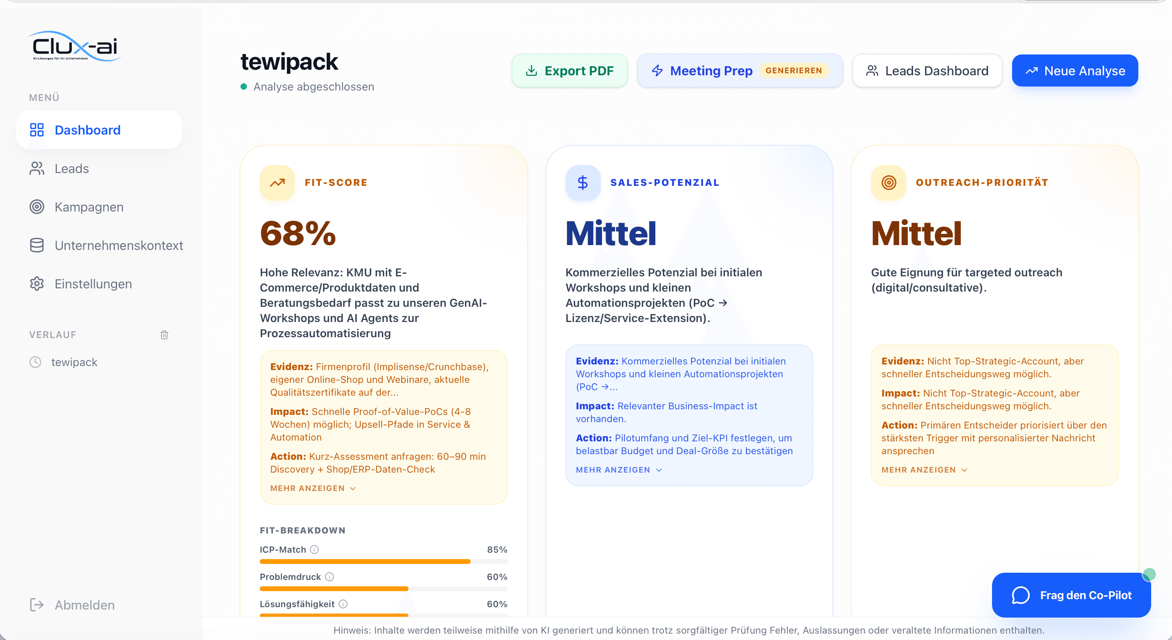1172x640 pixels.
Task: Click the Export PDF button
Action: click(x=570, y=70)
